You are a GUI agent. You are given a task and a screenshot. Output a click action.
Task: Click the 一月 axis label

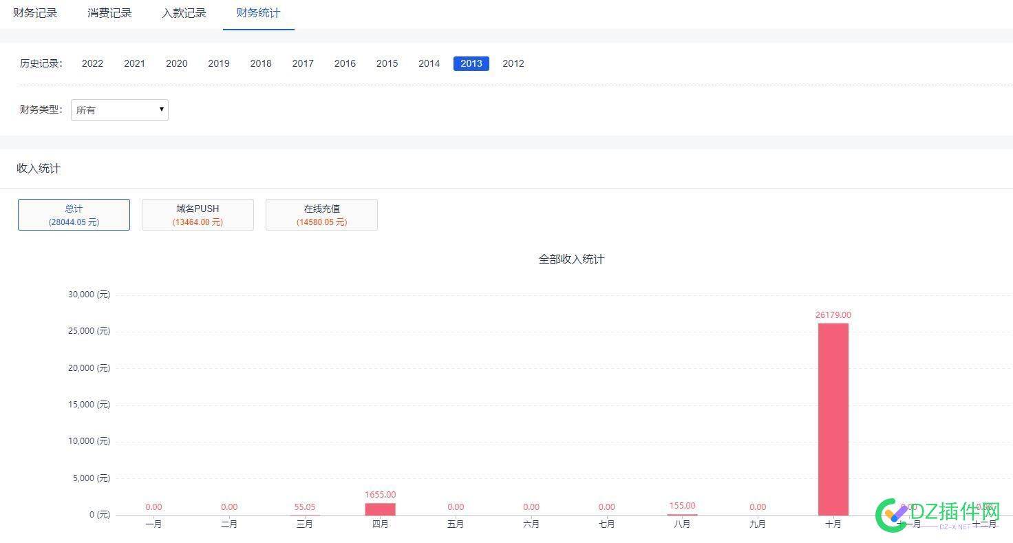[x=153, y=524]
